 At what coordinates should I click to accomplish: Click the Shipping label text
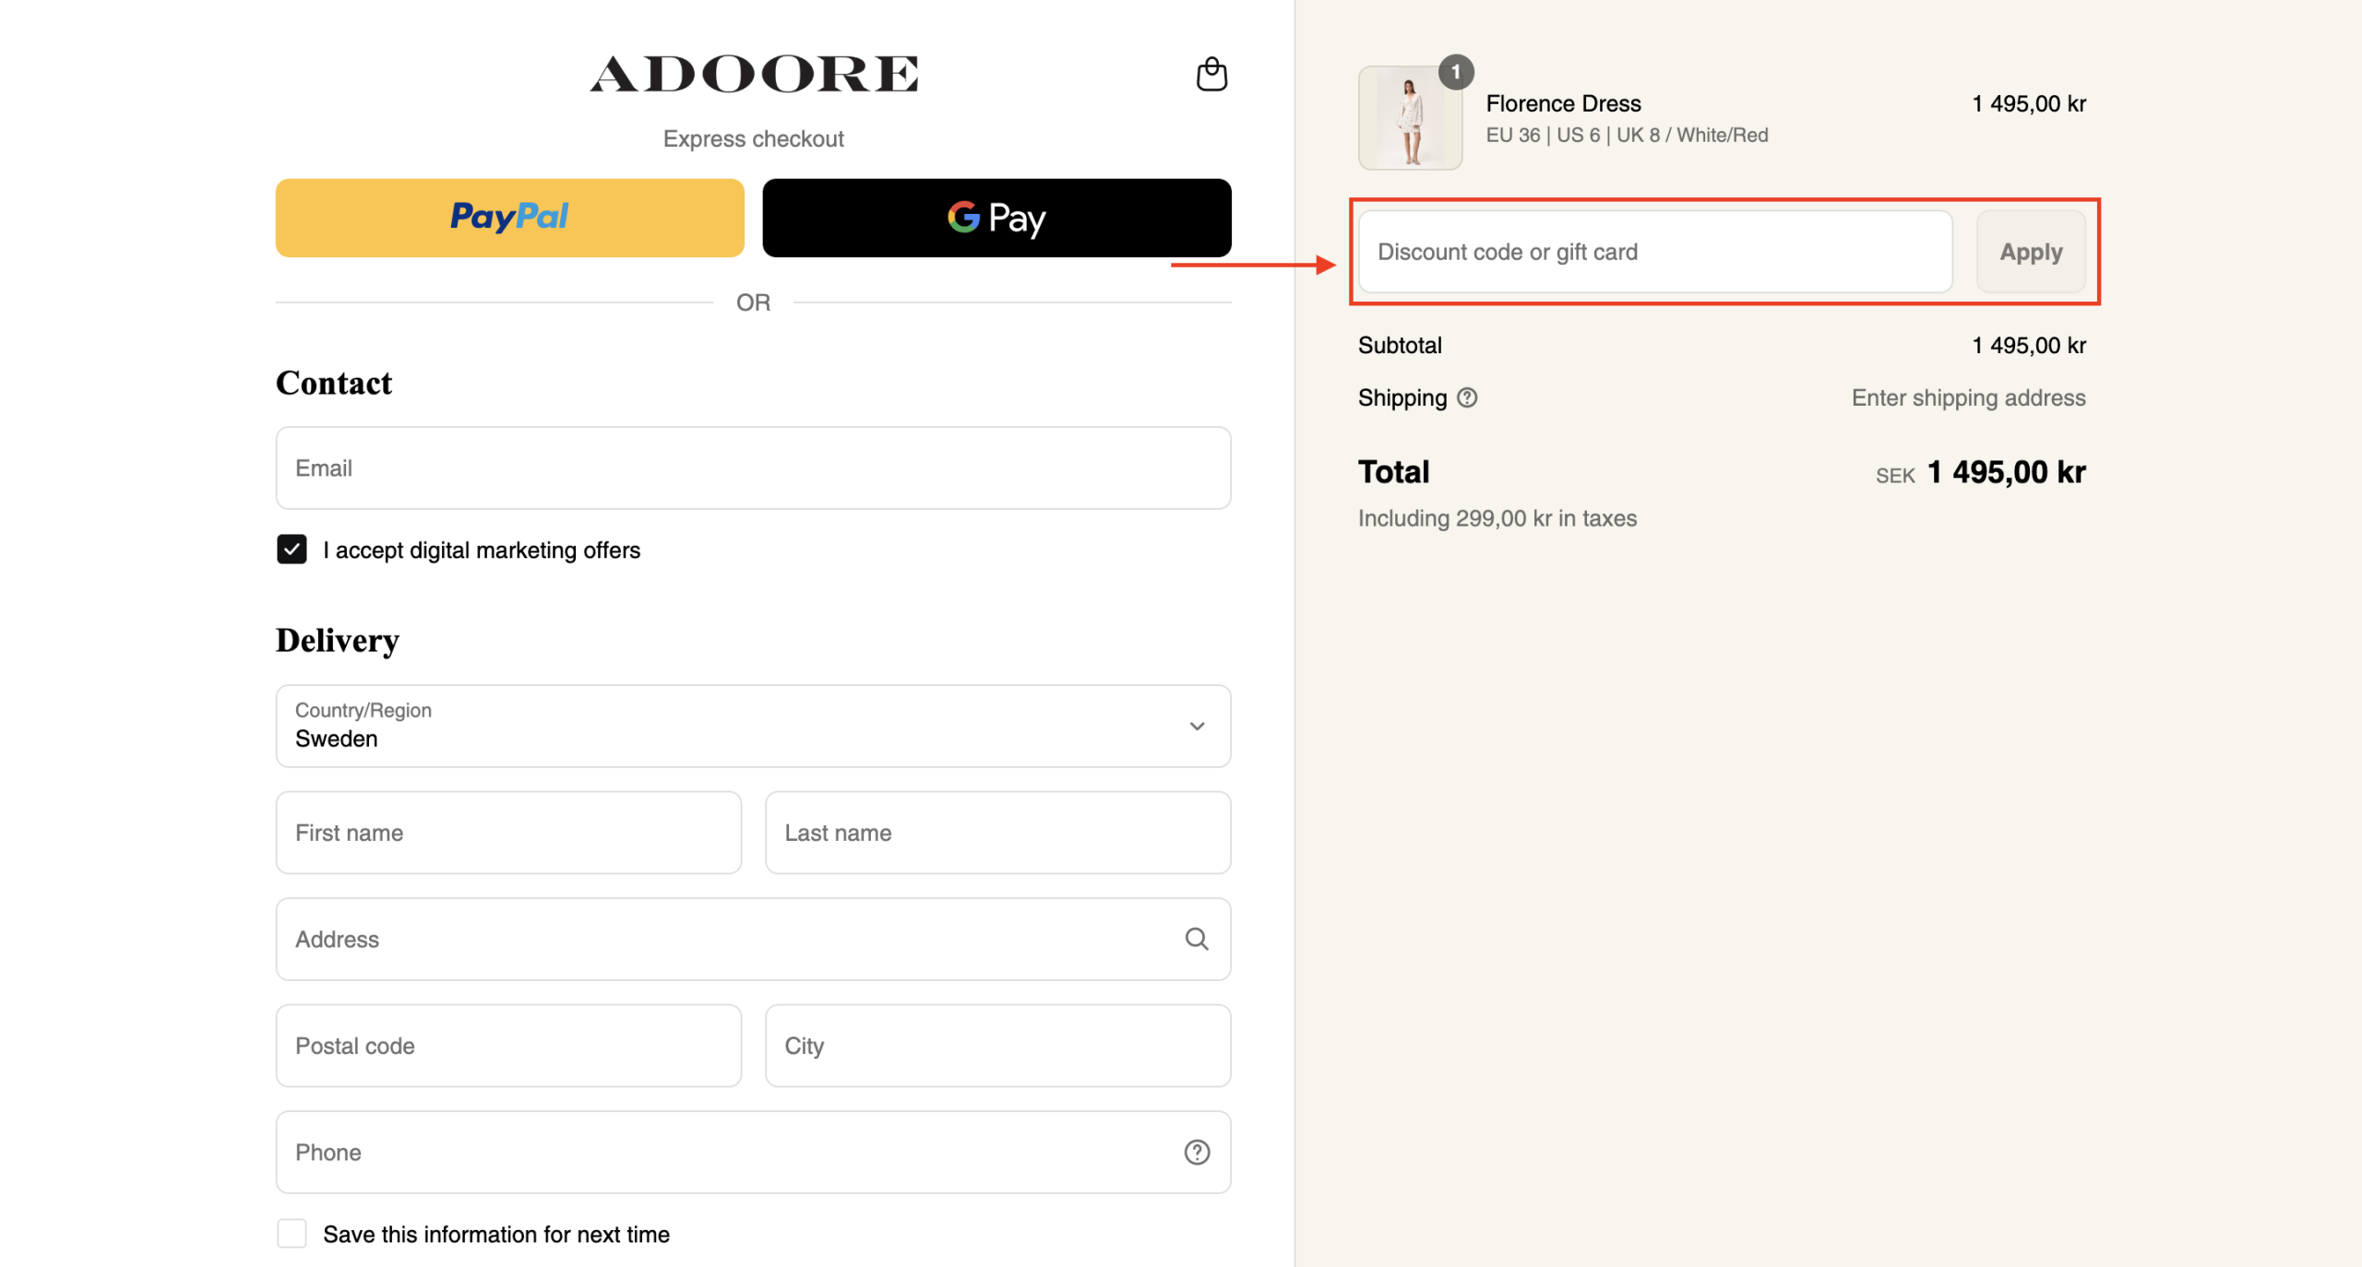click(1402, 397)
